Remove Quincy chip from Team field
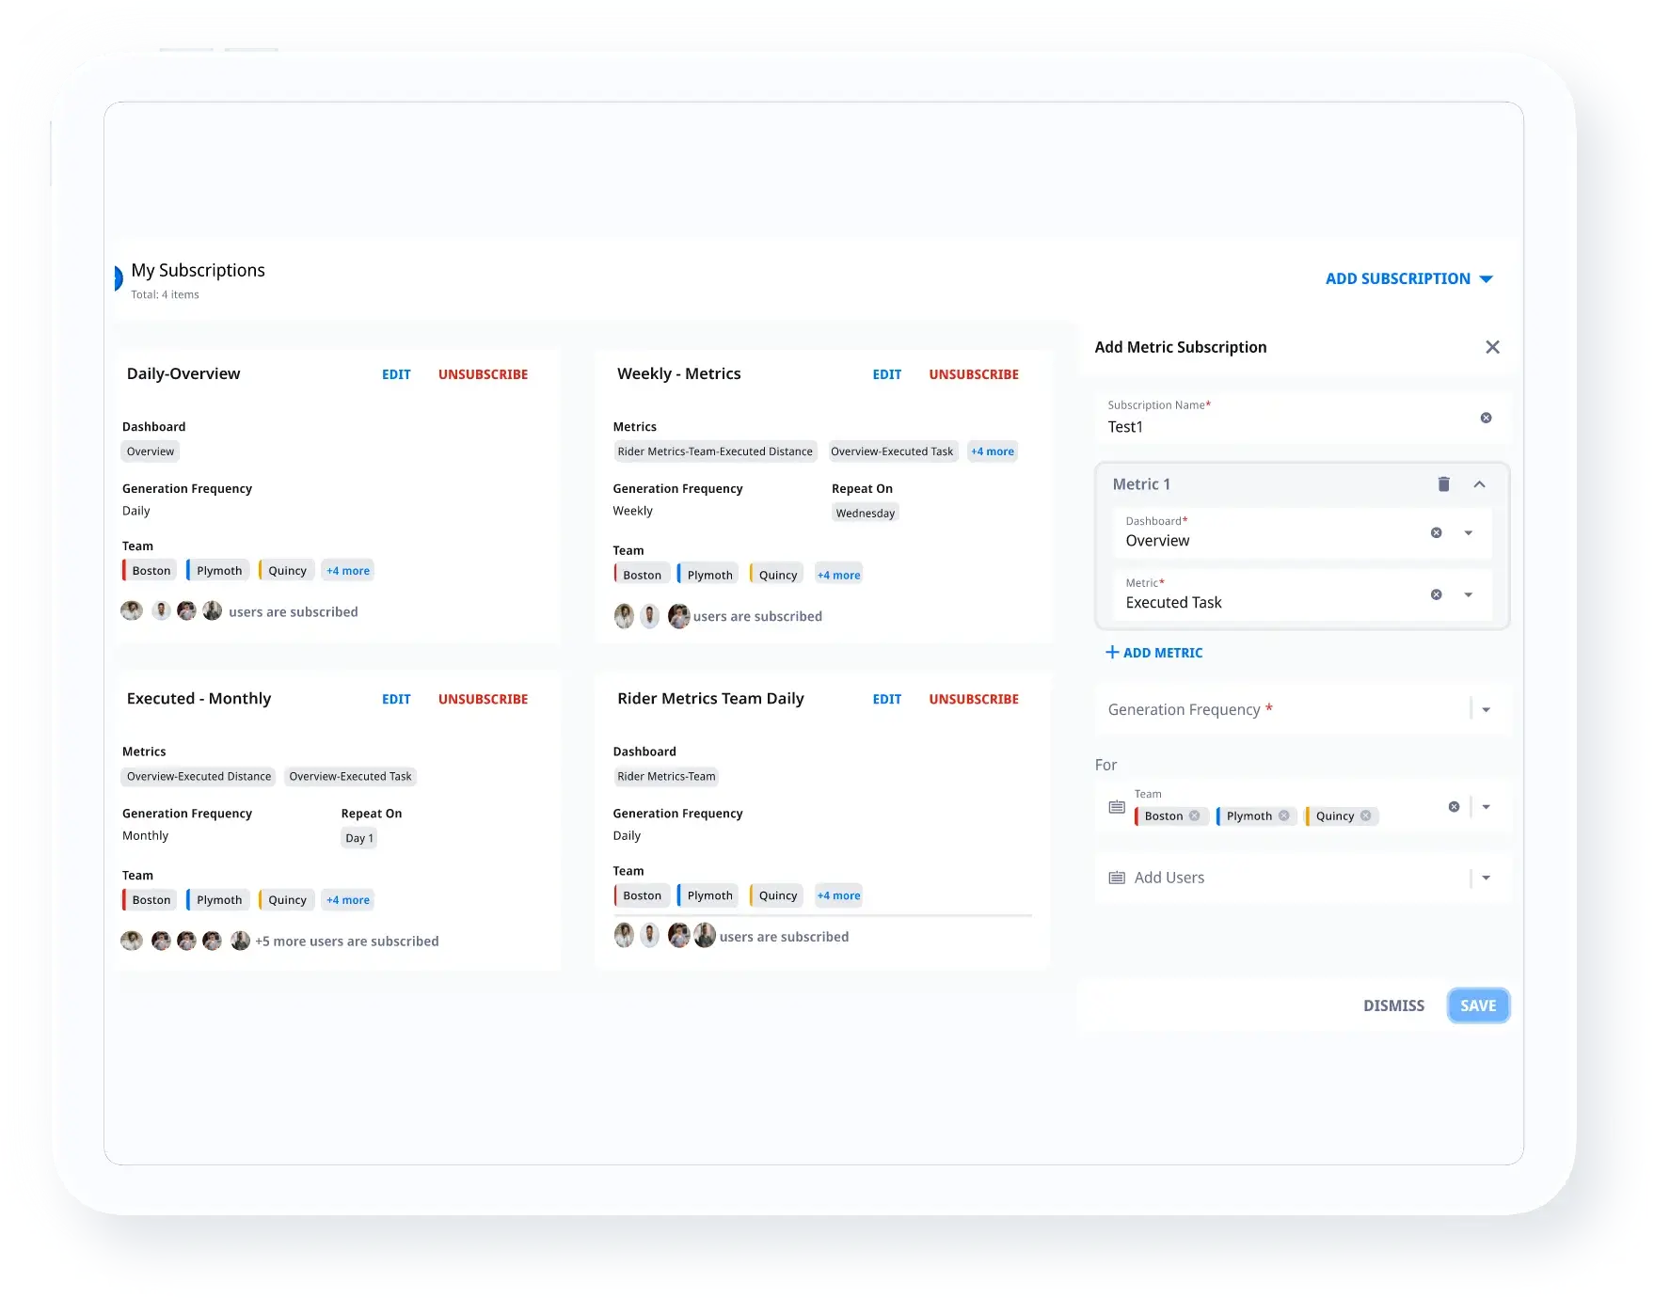 click(x=1365, y=816)
